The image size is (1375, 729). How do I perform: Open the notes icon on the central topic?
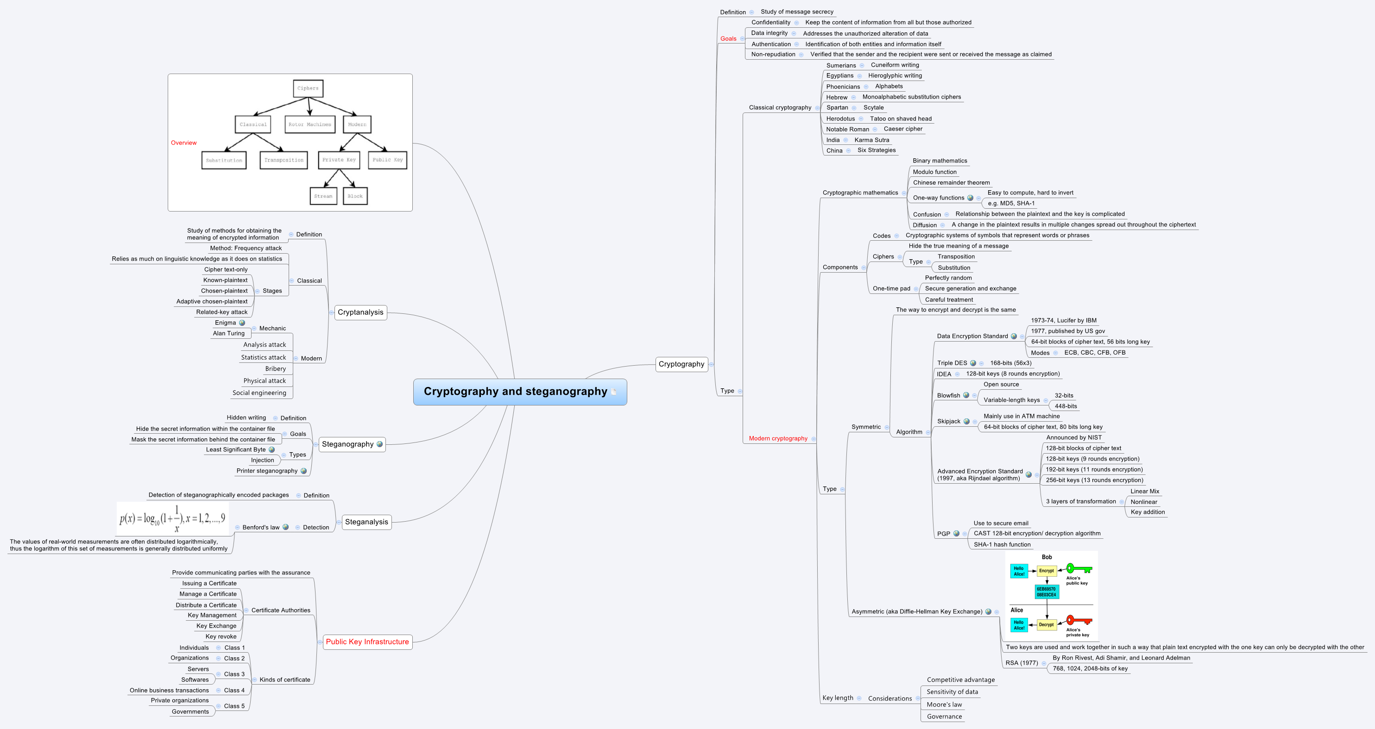614,392
